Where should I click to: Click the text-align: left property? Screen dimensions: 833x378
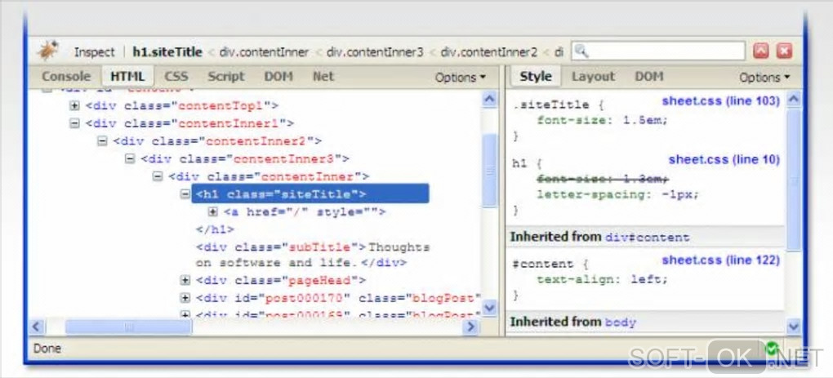[602, 279]
